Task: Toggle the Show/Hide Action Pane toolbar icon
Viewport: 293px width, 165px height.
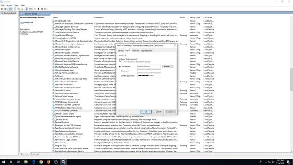Action: [30, 9]
